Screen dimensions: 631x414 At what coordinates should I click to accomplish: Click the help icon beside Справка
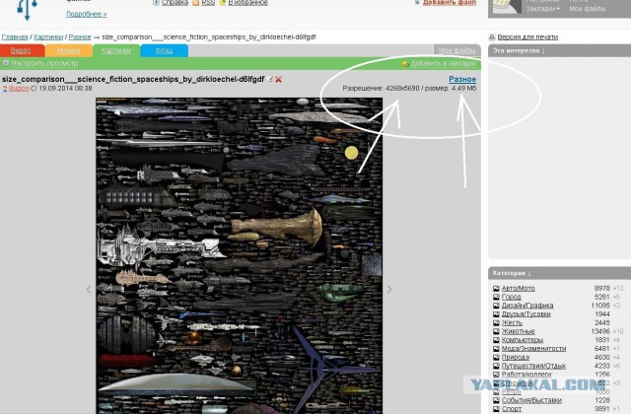(x=156, y=2)
